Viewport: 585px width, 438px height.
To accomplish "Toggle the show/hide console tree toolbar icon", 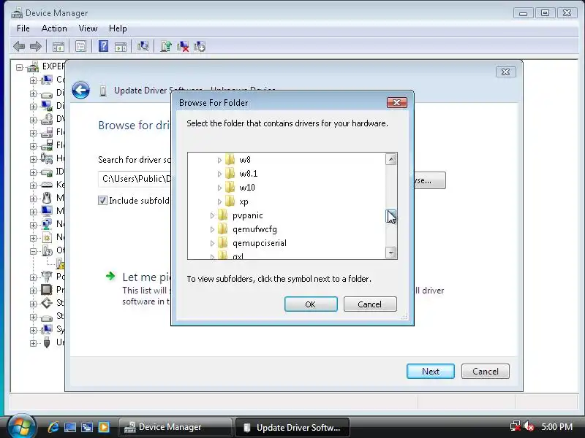I will click(58, 47).
